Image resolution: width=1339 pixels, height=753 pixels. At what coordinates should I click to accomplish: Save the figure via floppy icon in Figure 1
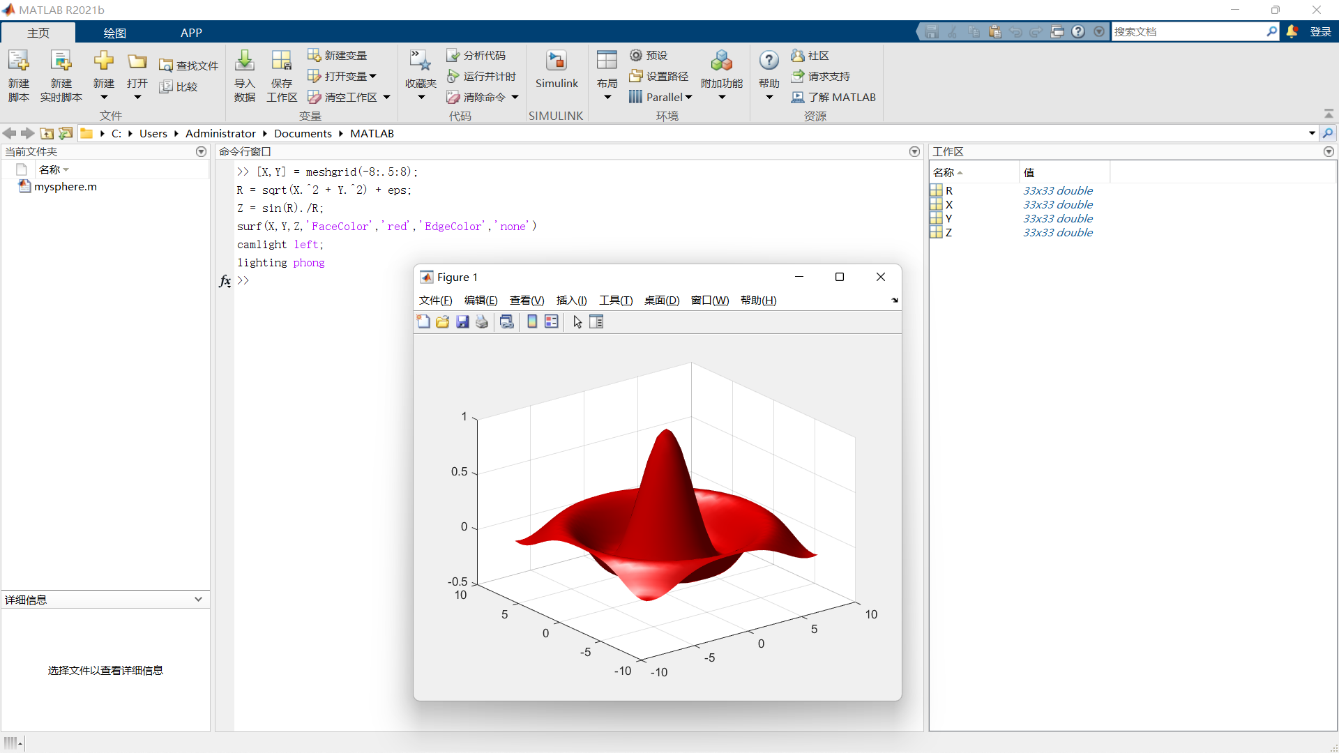pyautogui.click(x=462, y=321)
